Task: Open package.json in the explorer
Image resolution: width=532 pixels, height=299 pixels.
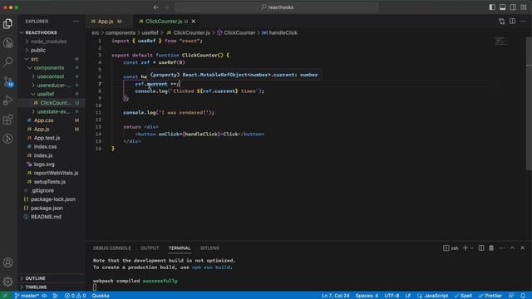Action: tap(52, 208)
